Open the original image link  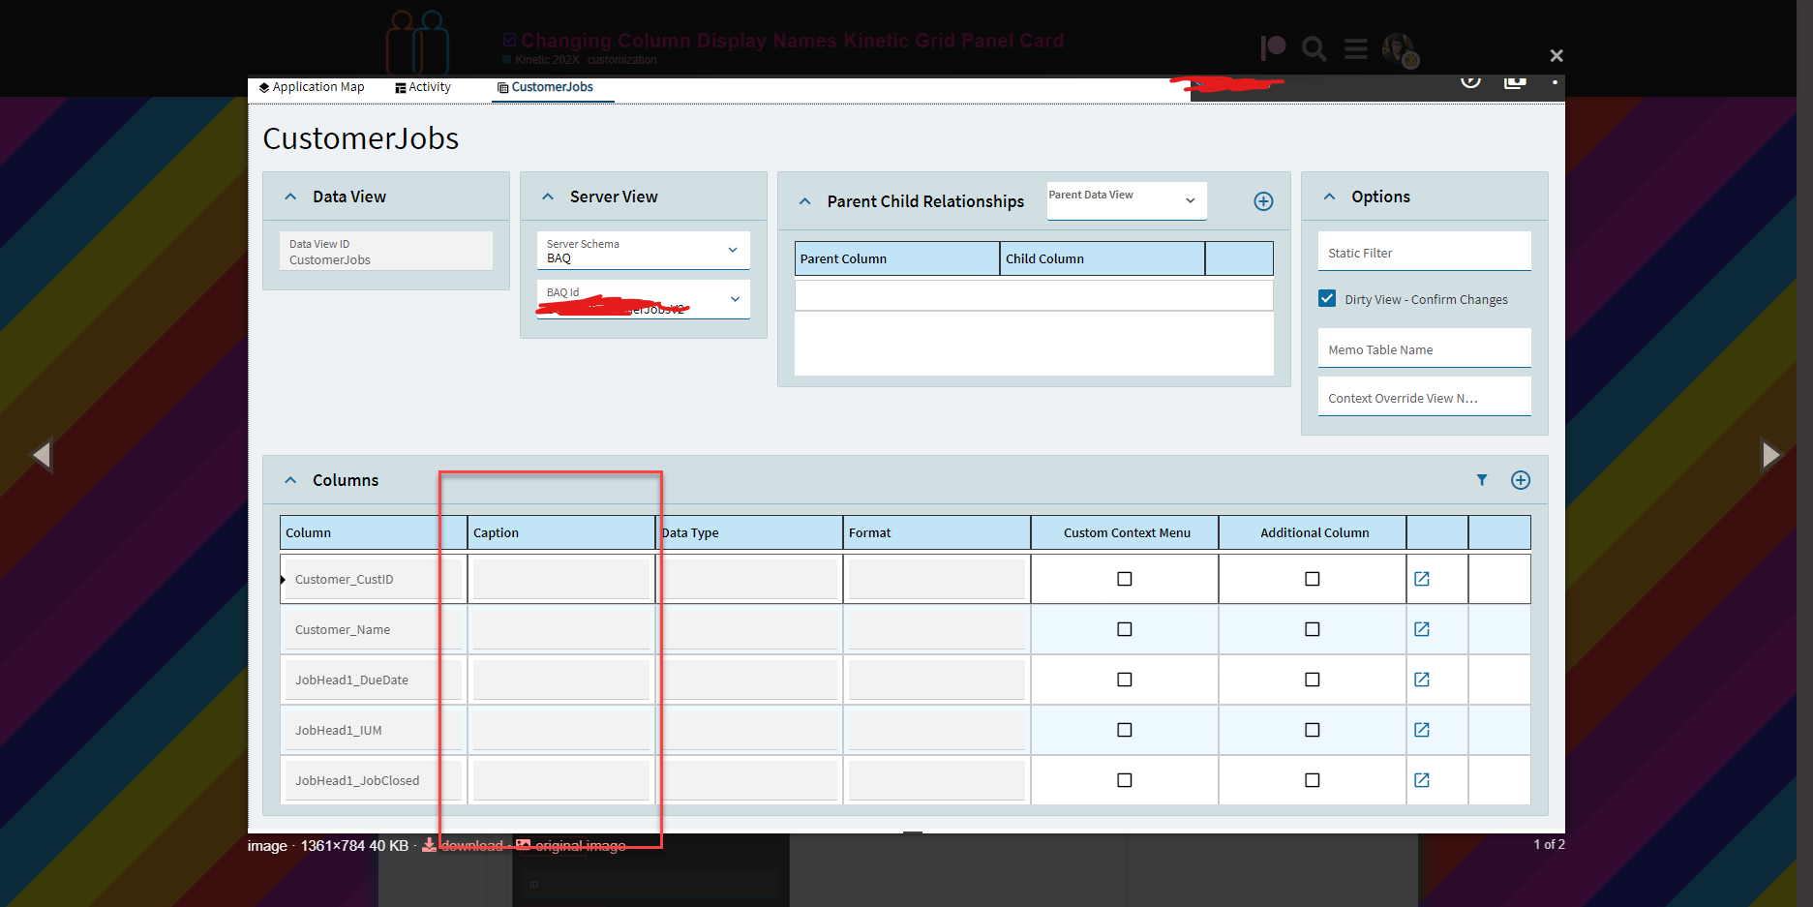point(571,846)
